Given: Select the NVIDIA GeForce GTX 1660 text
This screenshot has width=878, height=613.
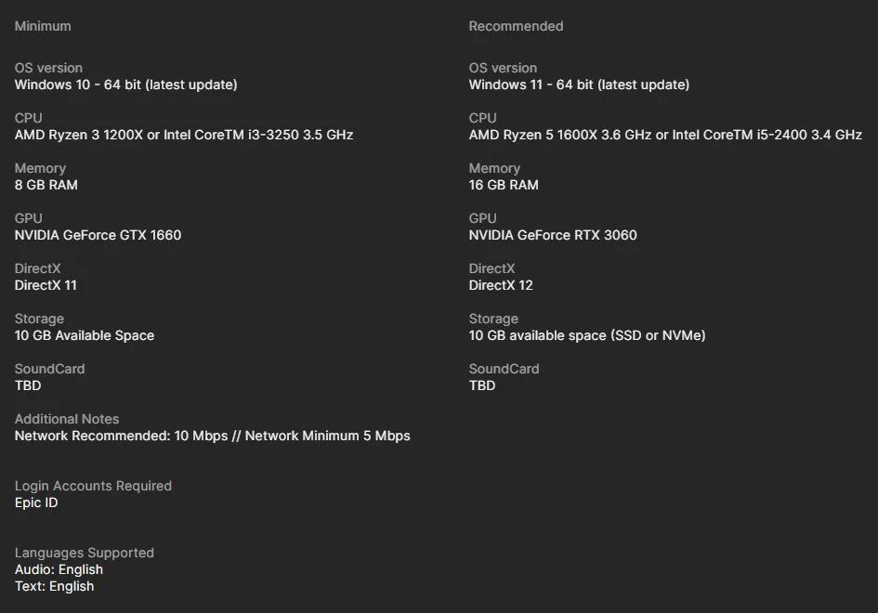Looking at the screenshot, I should coord(98,235).
